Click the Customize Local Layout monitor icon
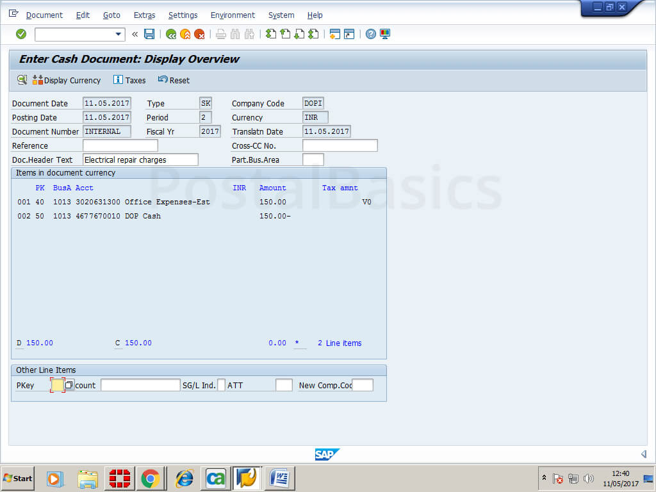 (385, 34)
